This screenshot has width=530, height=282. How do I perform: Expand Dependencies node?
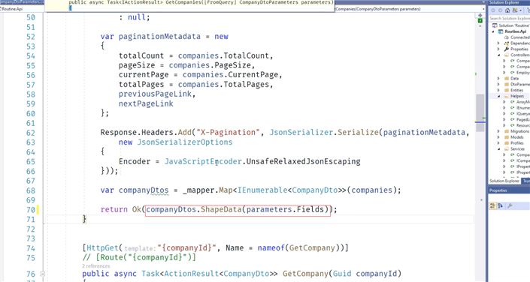point(498,43)
